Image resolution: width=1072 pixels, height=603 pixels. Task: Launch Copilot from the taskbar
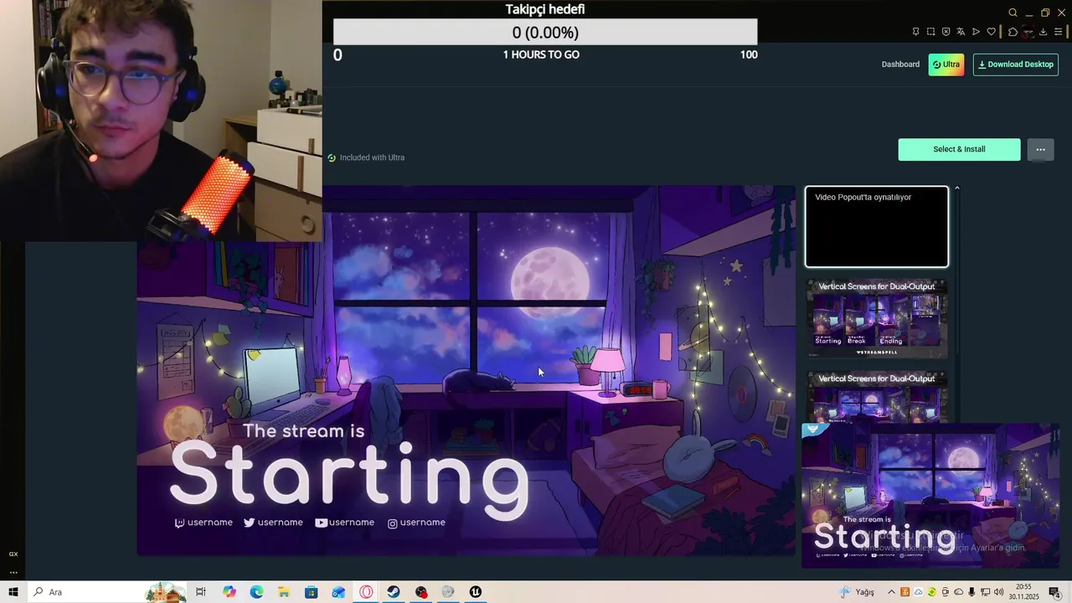coord(229,592)
